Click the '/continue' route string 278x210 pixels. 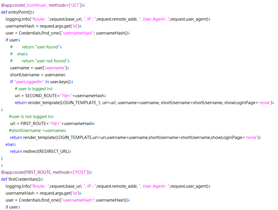click(x=36, y=5)
